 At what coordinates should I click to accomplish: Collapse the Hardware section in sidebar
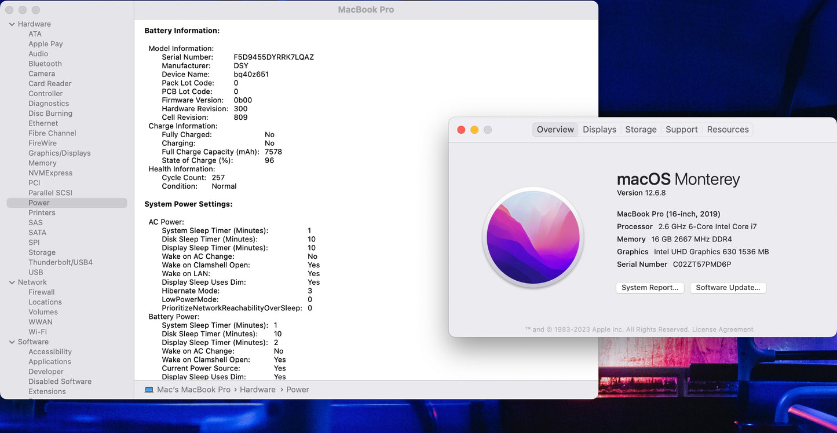pos(12,24)
